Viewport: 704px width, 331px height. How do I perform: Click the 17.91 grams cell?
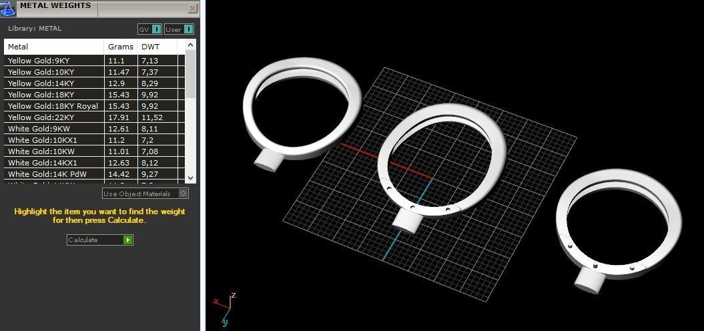[x=121, y=117]
